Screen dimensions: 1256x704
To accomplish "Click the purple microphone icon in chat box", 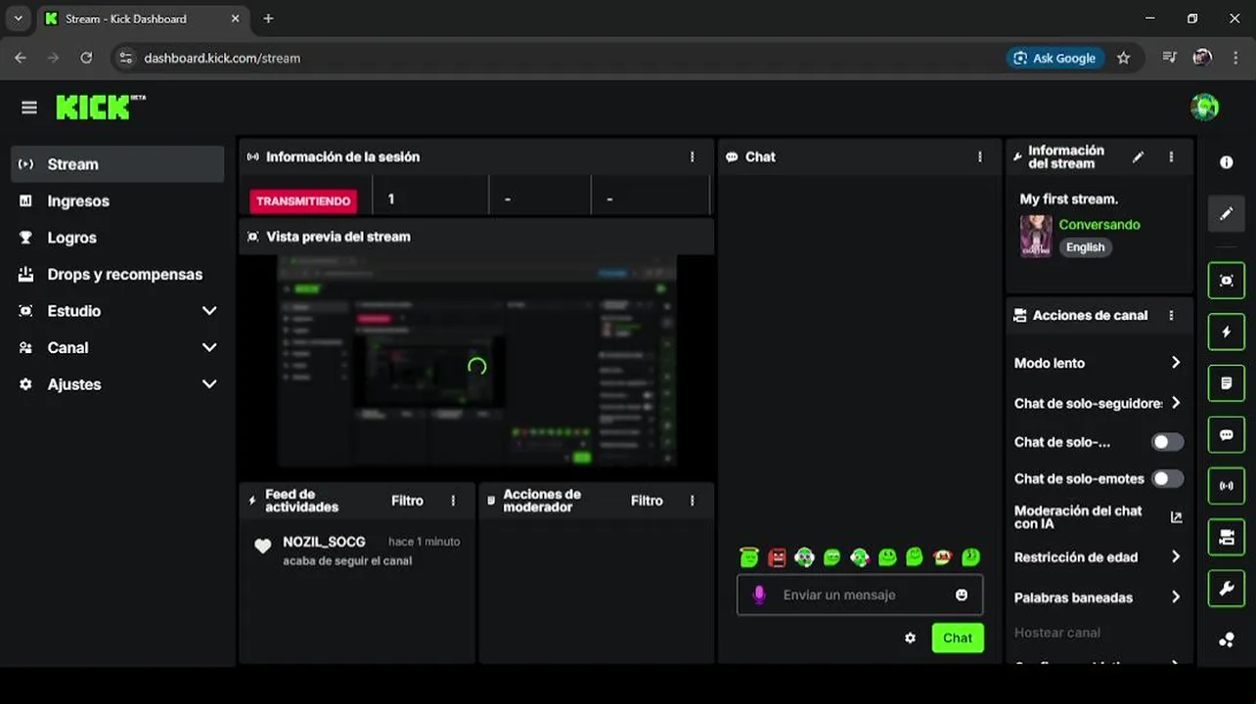I will pyautogui.click(x=758, y=594).
